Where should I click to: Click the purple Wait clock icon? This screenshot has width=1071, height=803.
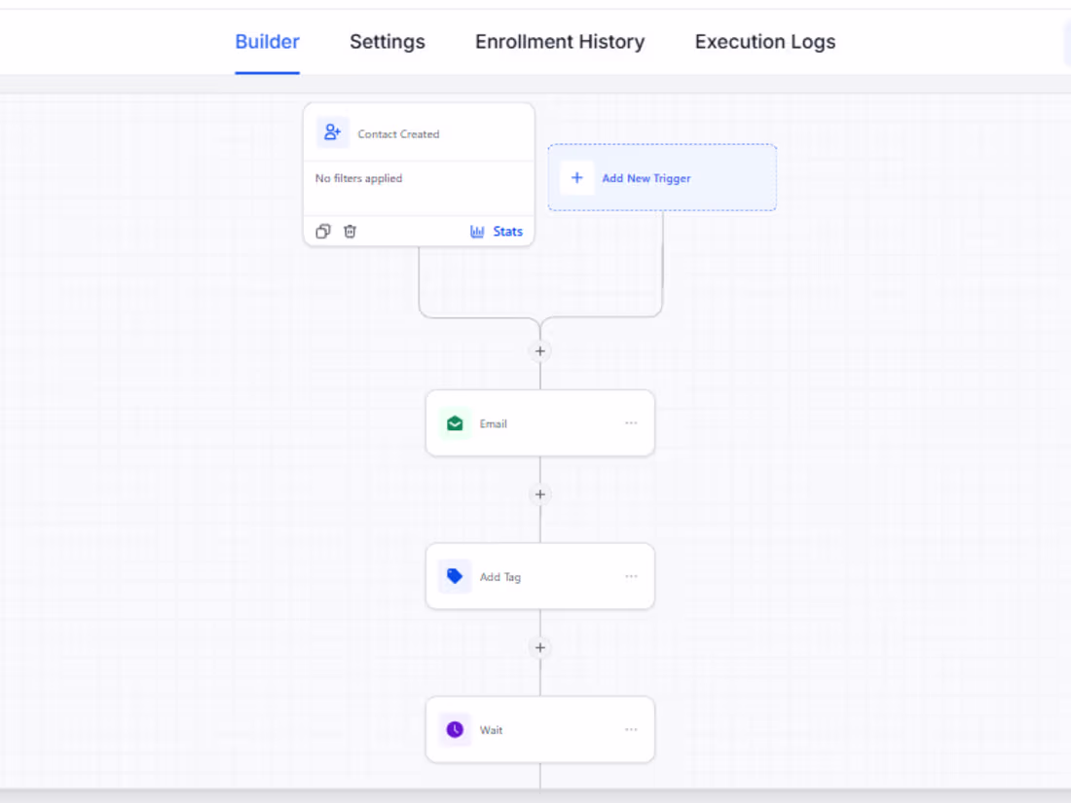tap(455, 729)
